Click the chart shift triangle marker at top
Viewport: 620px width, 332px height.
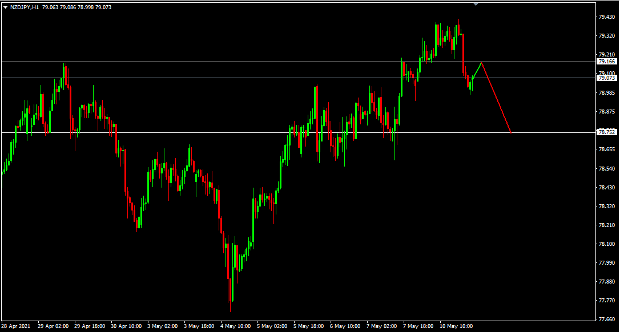coord(476,4)
